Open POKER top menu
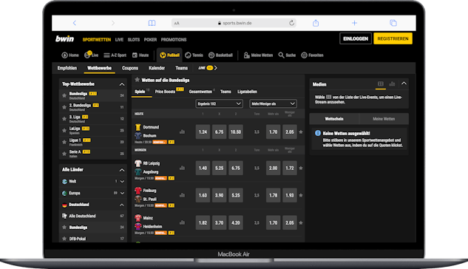Screen dimensions: 468x269 [x=150, y=40]
